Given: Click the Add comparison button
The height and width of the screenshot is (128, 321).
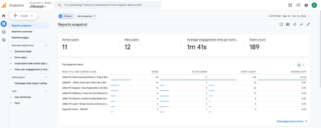Looking at the screenshot, I should 86,16.
